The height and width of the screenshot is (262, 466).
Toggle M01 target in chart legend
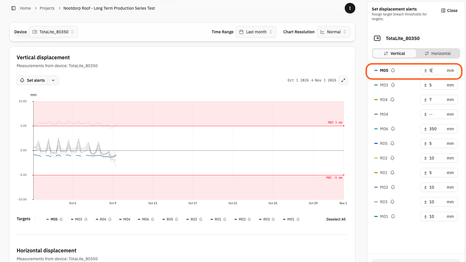[x=291, y=219]
